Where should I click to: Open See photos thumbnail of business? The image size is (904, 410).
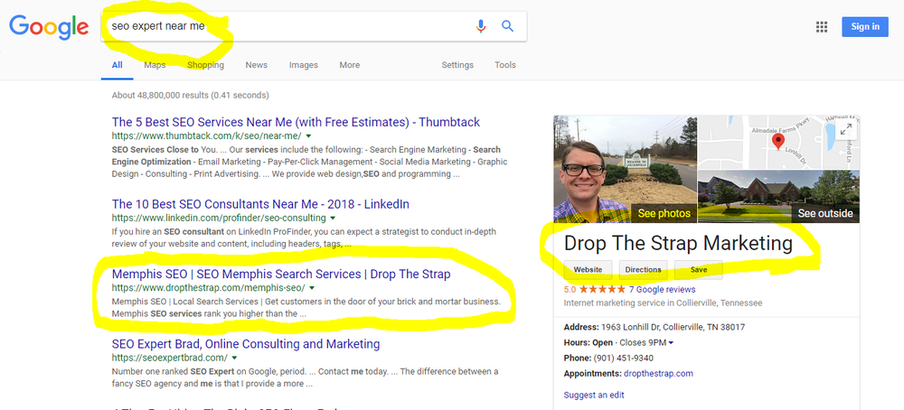(x=625, y=169)
